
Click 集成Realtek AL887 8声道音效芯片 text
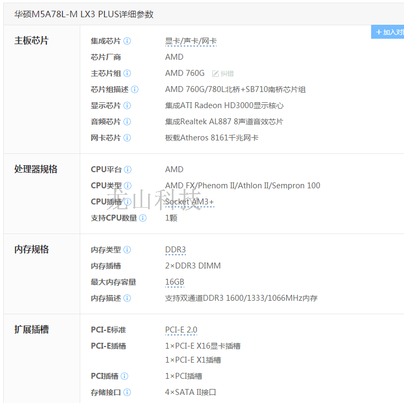click(224, 122)
